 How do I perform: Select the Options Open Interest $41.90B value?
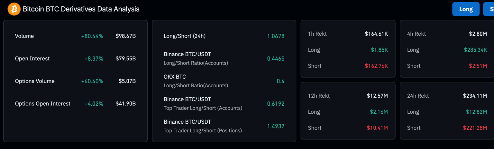point(126,103)
